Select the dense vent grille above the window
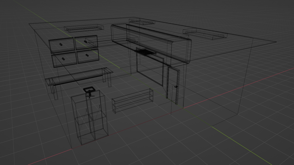This screenshot has height=165, width=294. pos(145,52)
